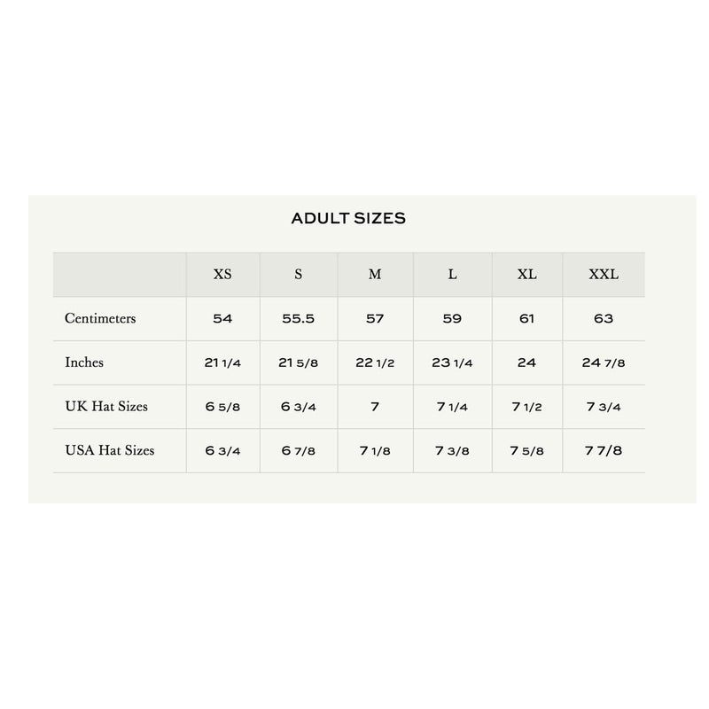Click the UK size 6 5/8 cell
The width and height of the screenshot is (709, 709).
tap(222, 407)
